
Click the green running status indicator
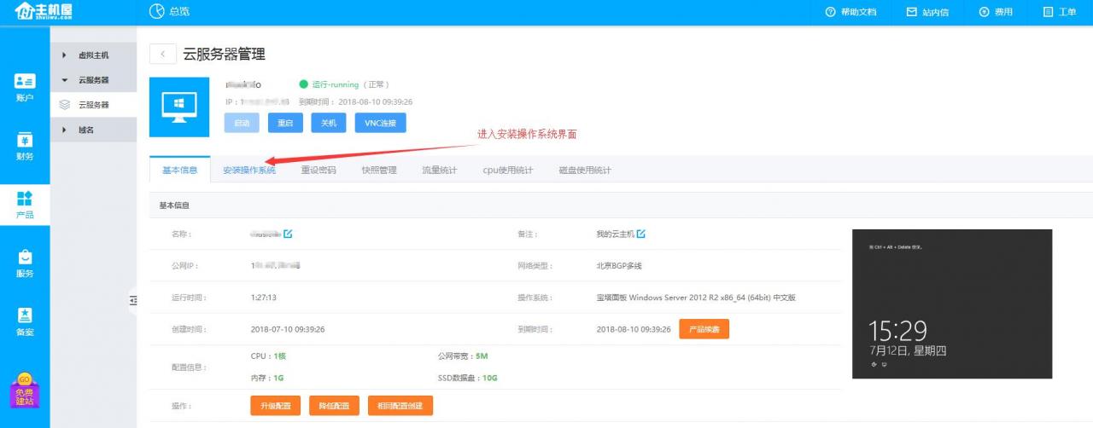tap(303, 84)
